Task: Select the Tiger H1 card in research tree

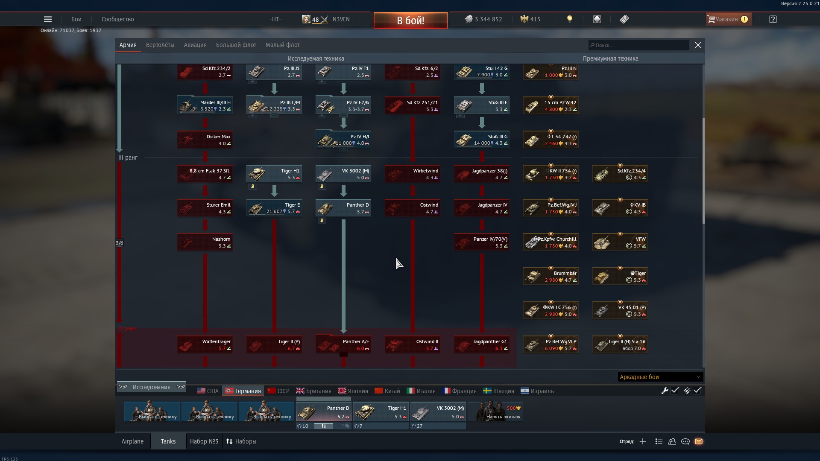Action: click(x=274, y=174)
